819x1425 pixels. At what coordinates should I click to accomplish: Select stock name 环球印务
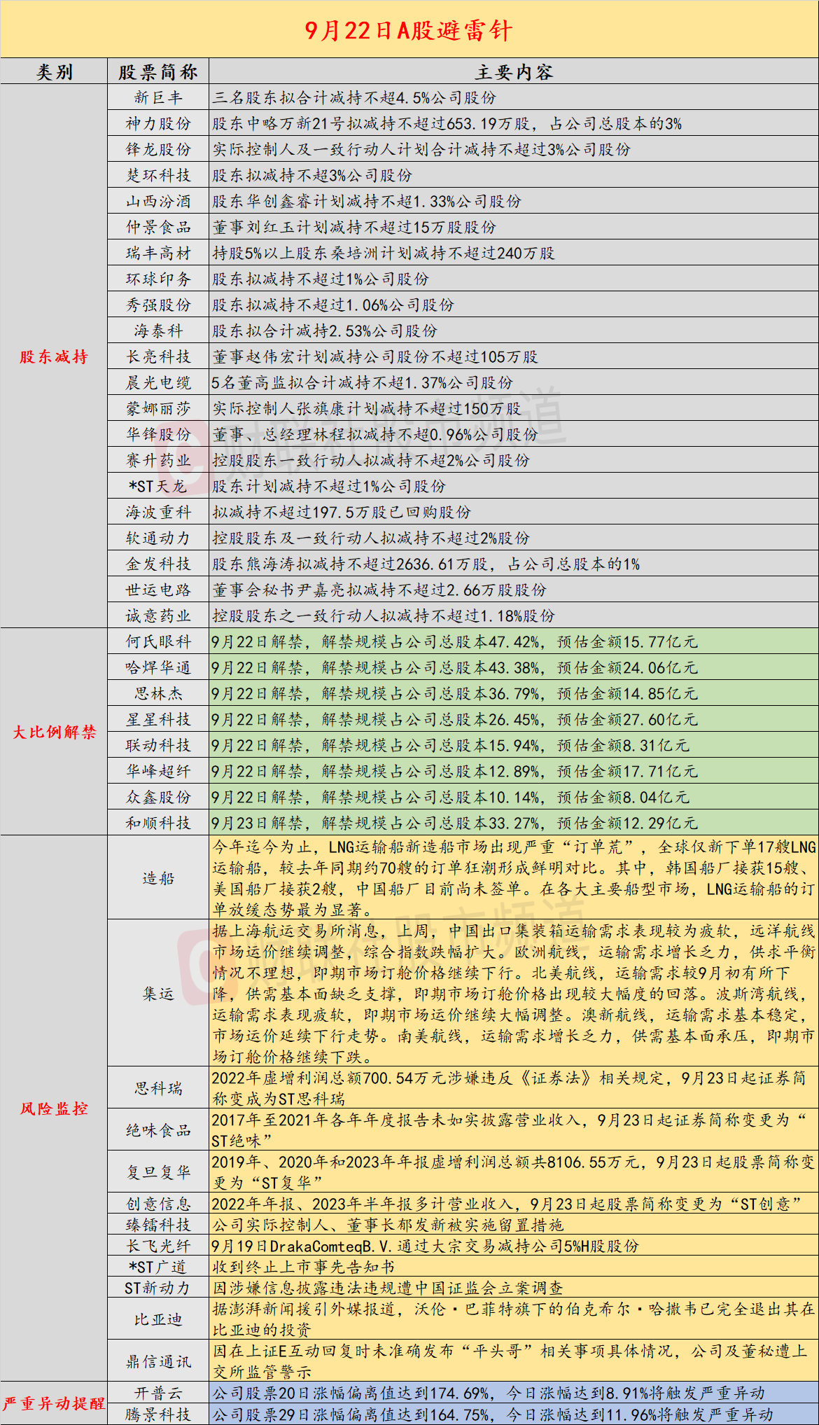(158, 279)
